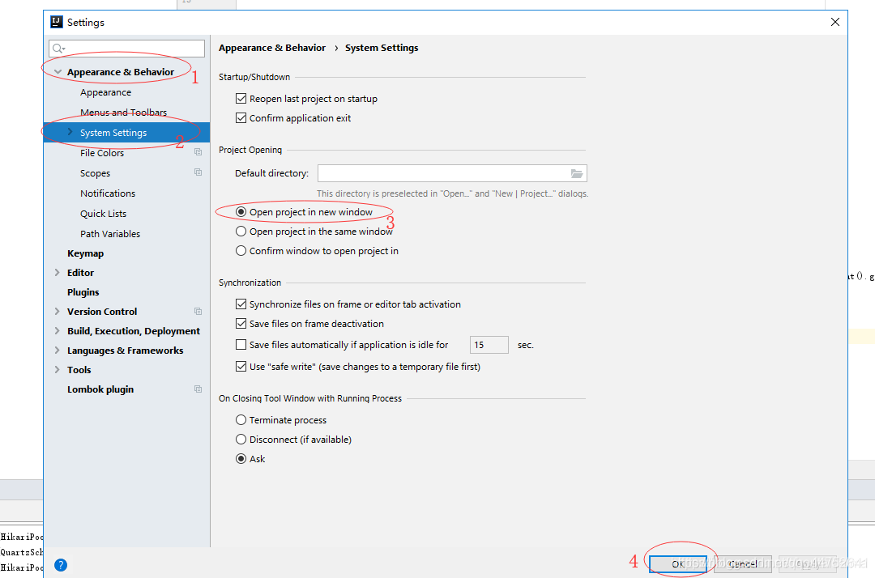Click the OK button
This screenshot has height=578, width=875.
678,564
